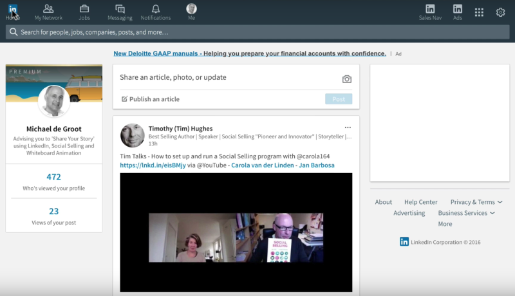The image size is (515, 296).
Task: Click the search magnifier icon
Action: click(x=14, y=32)
